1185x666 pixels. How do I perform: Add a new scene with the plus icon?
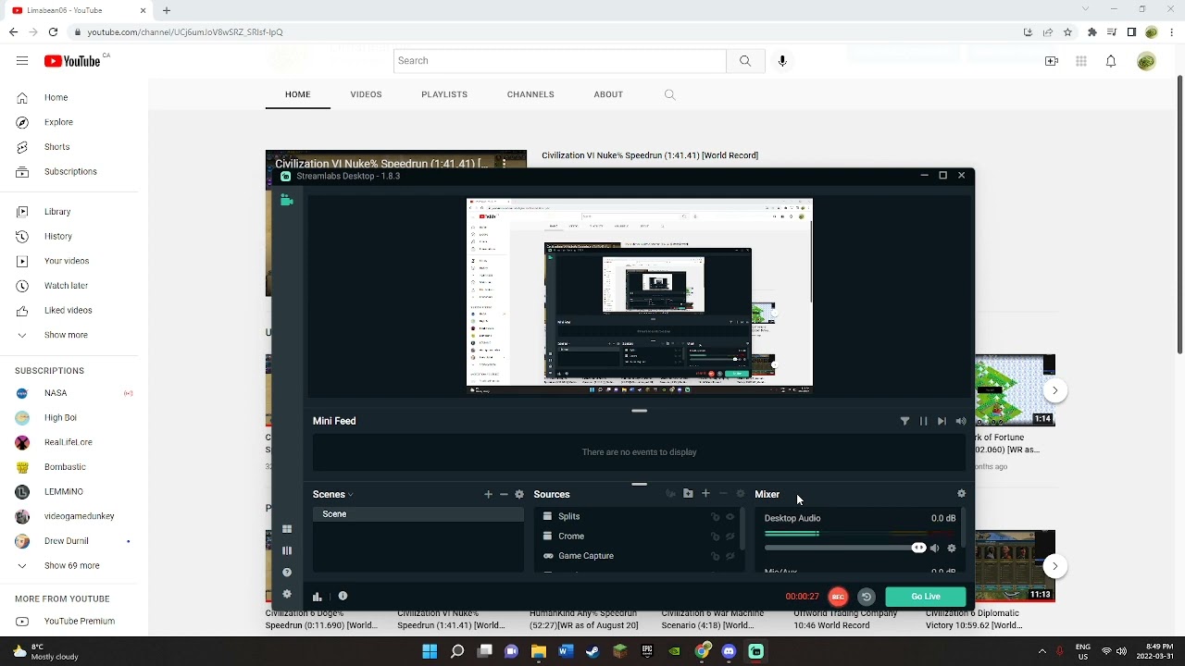click(x=488, y=494)
